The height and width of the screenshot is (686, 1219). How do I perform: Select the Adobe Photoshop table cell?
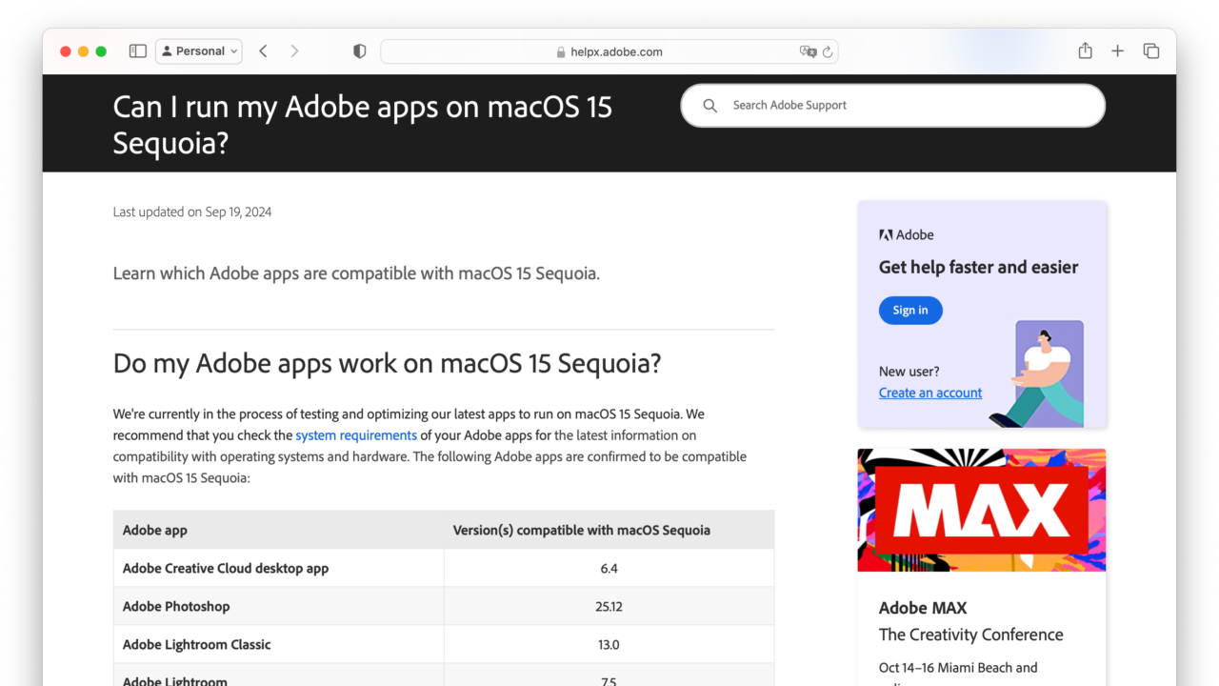[x=279, y=606]
